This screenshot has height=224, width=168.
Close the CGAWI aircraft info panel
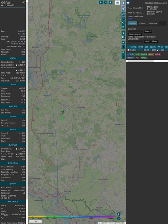24,2
